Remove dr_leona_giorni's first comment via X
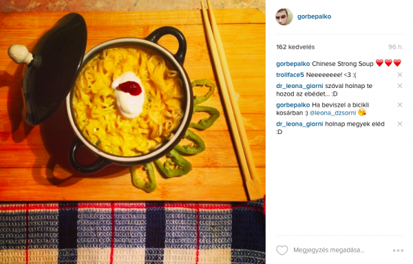 (399, 86)
